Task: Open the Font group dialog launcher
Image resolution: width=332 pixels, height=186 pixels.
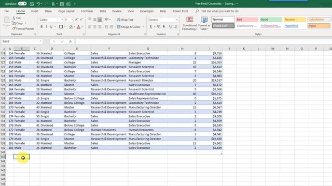Action: [84, 34]
